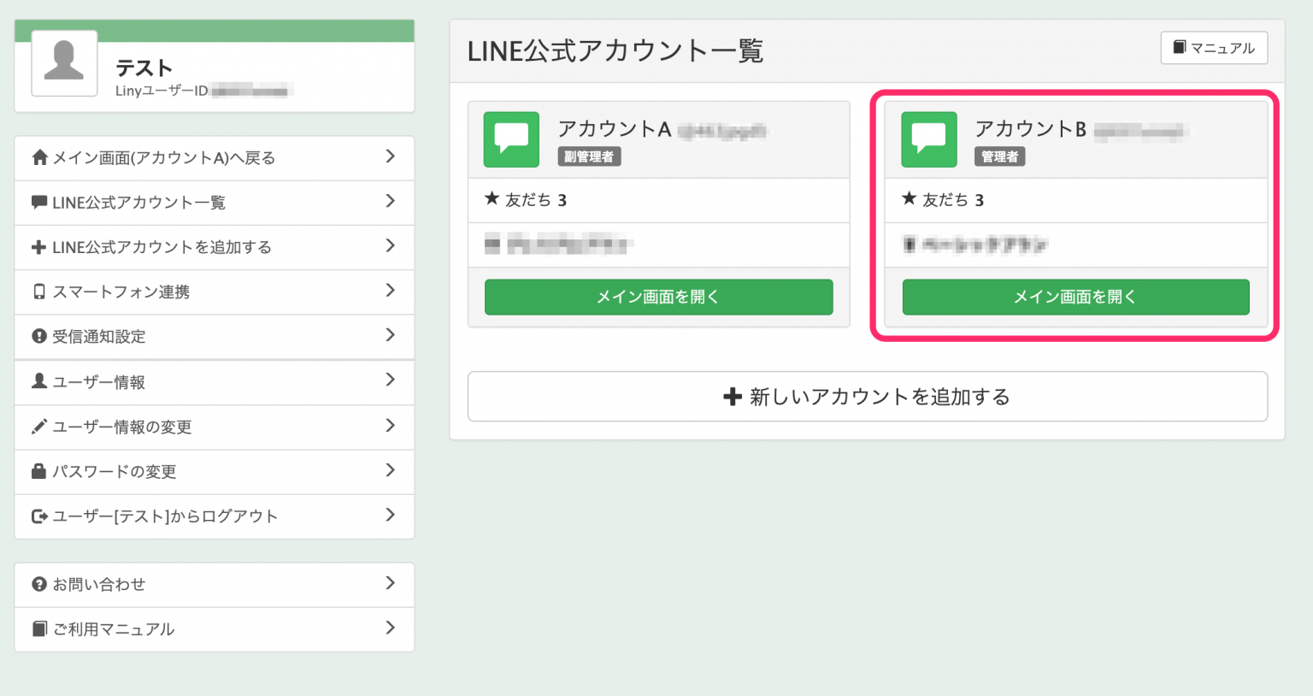Click the 管理者 badge on アカウントB
This screenshot has width=1313, height=696.
(999, 156)
